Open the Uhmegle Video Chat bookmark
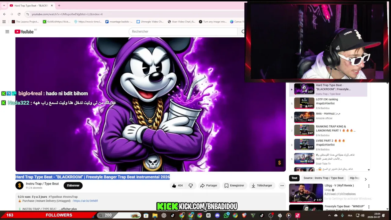391x220 pixels. [150, 22]
